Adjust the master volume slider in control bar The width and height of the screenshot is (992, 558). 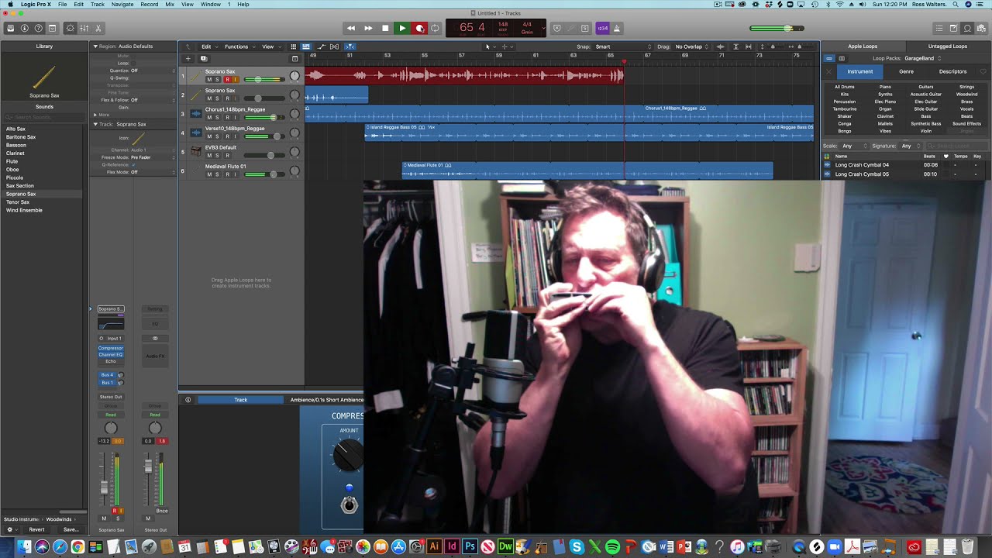coord(777,29)
